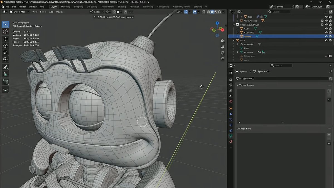Open the Material properties tab

[231, 141]
